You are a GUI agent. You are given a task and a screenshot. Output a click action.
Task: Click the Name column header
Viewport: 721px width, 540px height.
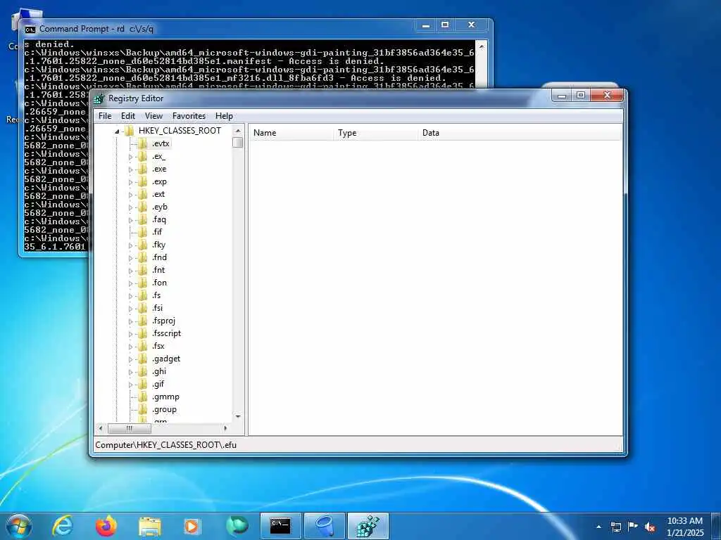[x=291, y=133]
